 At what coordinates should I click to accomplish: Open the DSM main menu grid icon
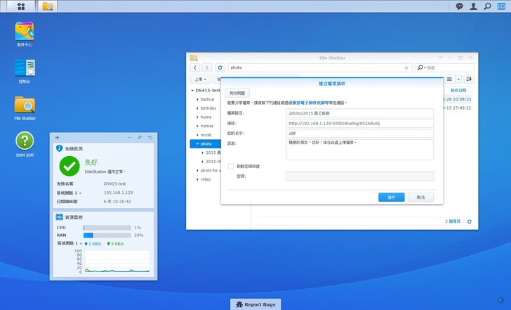coord(20,6)
